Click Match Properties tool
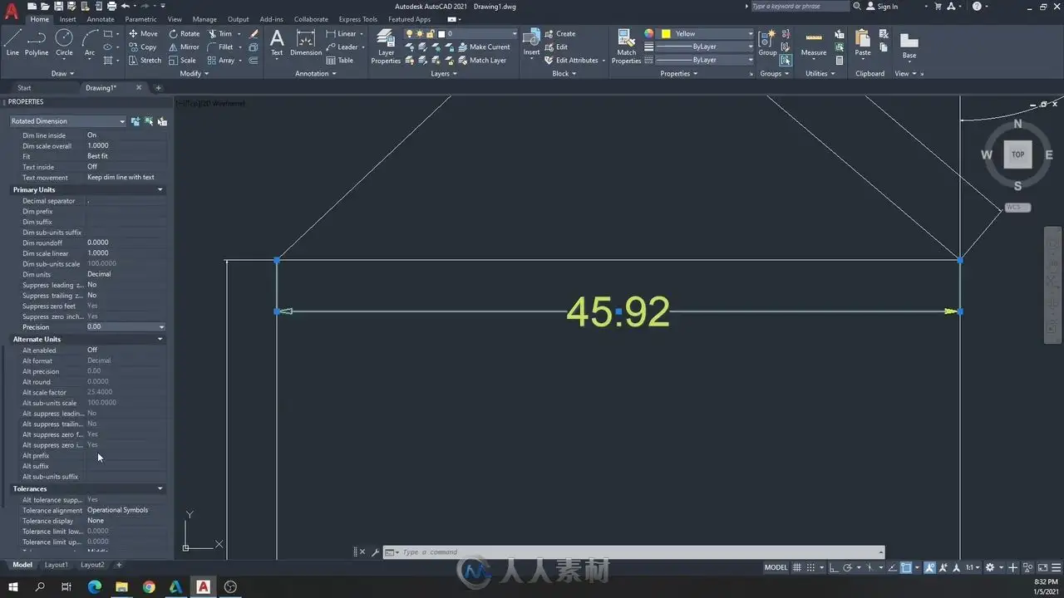Screen dimensions: 1064x598 [627, 47]
